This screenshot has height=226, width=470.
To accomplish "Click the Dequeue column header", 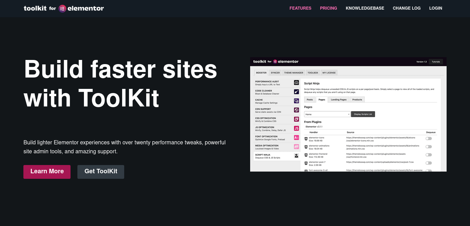I will (x=431, y=132).
